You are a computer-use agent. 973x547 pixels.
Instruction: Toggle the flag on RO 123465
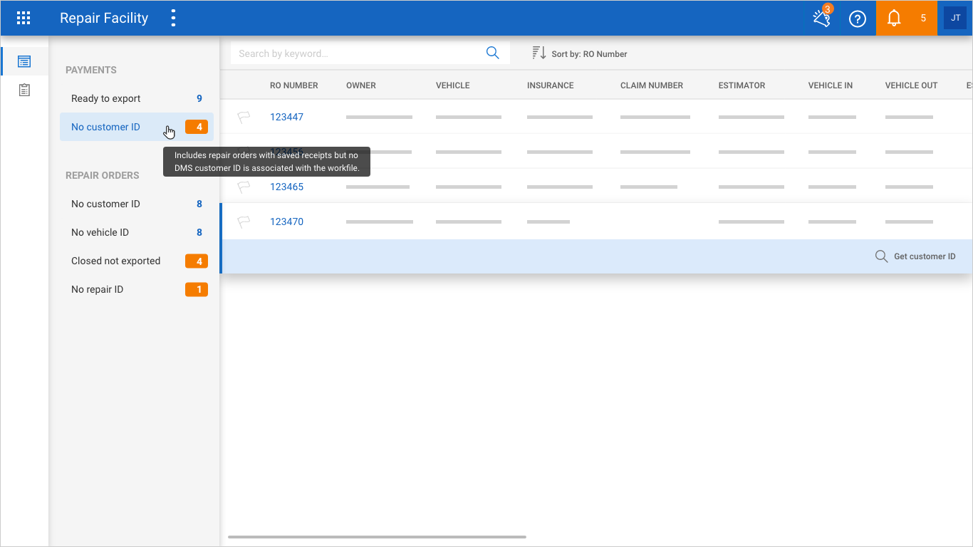pyautogui.click(x=244, y=187)
